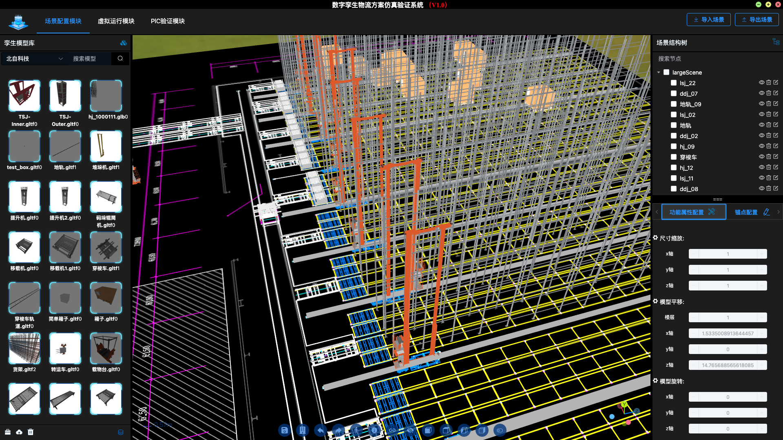Switch to the 虚拟运行模块 tab

point(116,21)
